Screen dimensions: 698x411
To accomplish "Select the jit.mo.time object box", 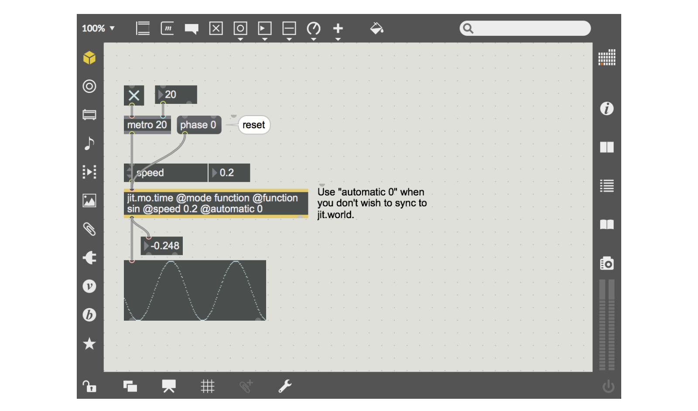I will pos(216,203).
